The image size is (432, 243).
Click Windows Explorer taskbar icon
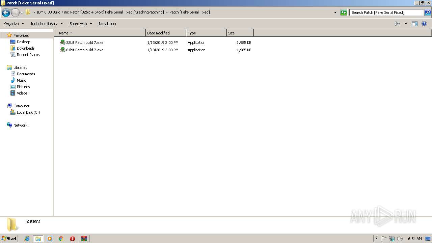(38, 239)
